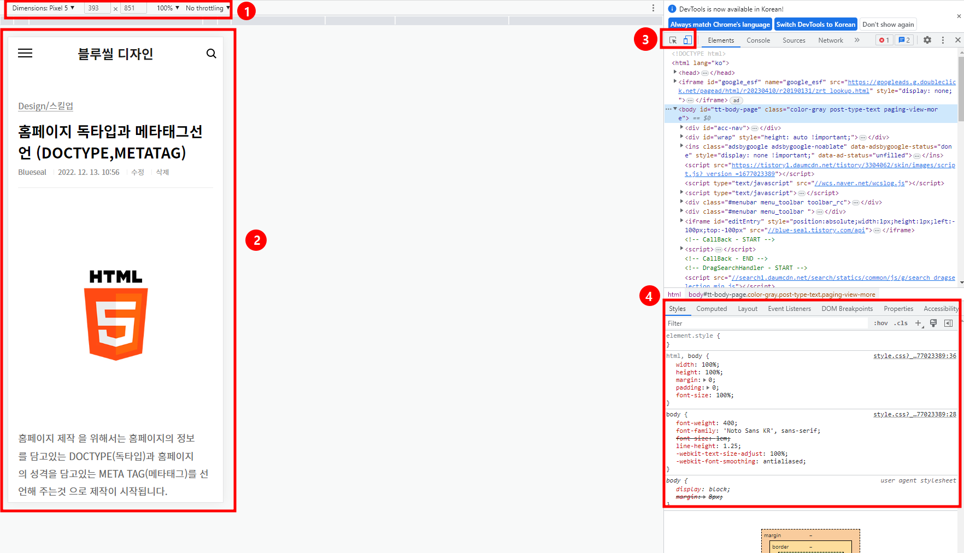Select body#tt-body-page breadcrumb
This screenshot has width=964, height=553.
(781, 295)
